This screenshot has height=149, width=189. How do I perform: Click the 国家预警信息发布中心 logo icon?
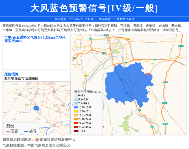click(x=37, y=139)
